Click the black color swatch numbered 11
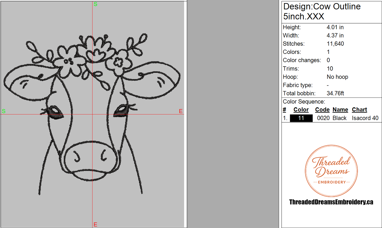Viewport: 382px width, 228px height. point(301,118)
